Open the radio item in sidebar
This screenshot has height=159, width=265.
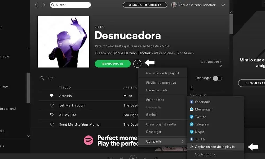pyautogui.click(x=5, y=56)
